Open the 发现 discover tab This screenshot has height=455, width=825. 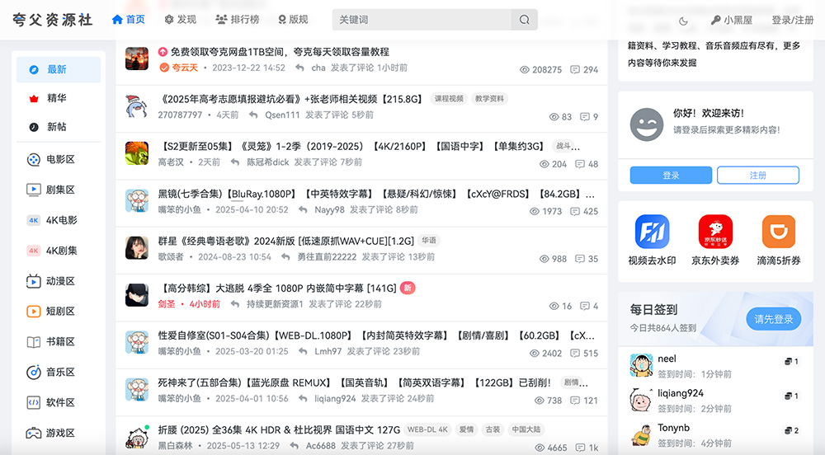tap(181, 20)
